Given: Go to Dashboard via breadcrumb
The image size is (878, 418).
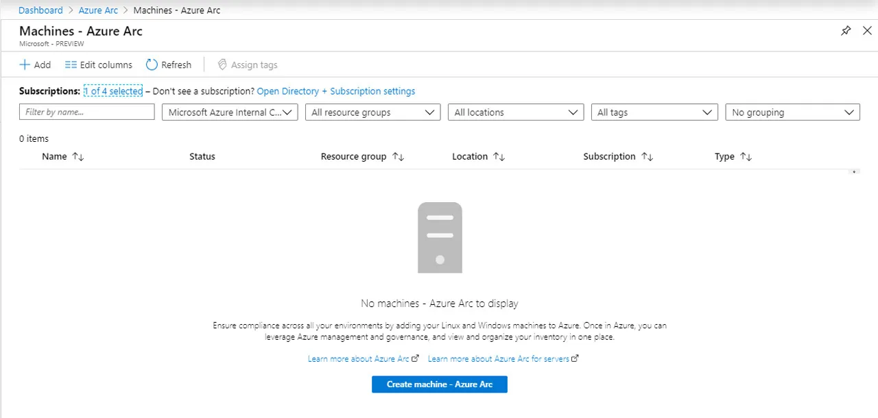Looking at the screenshot, I should tap(40, 10).
